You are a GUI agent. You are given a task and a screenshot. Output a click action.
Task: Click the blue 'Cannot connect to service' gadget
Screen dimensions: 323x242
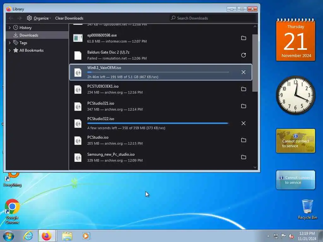coord(296,180)
